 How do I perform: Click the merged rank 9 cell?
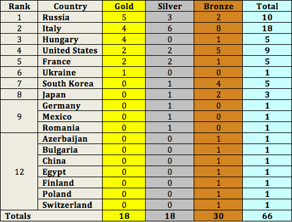coord(19,117)
